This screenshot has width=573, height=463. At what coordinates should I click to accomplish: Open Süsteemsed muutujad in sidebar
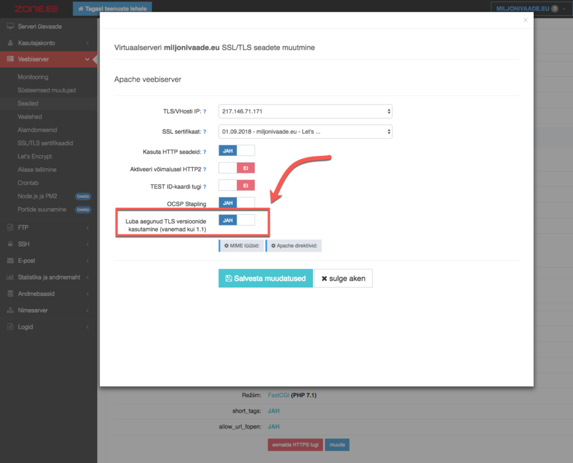(47, 90)
